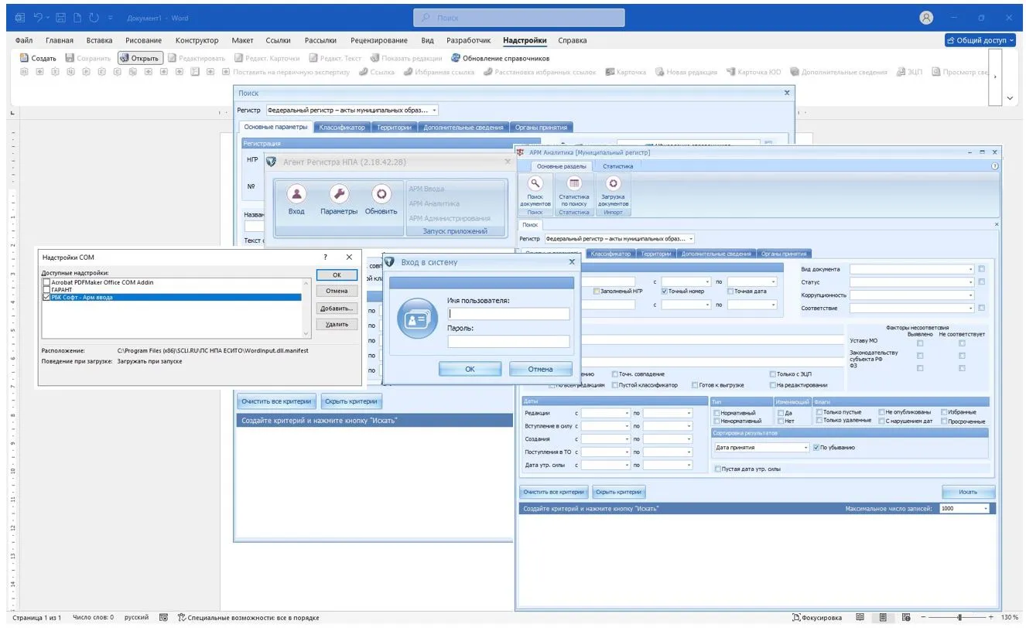Open Статистика по поиску in АРМ Аналитика

point(574,191)
